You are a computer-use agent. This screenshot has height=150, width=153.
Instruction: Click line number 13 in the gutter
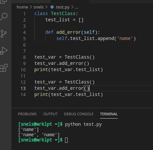(23, 88)
